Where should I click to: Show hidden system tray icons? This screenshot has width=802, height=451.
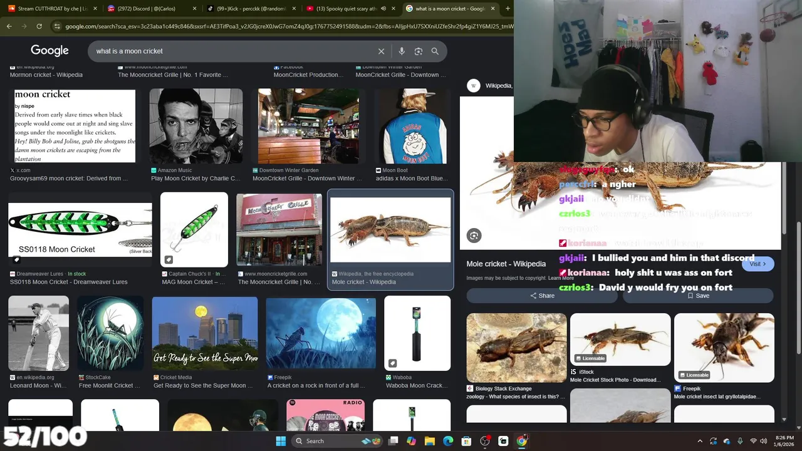click(700, 441)
